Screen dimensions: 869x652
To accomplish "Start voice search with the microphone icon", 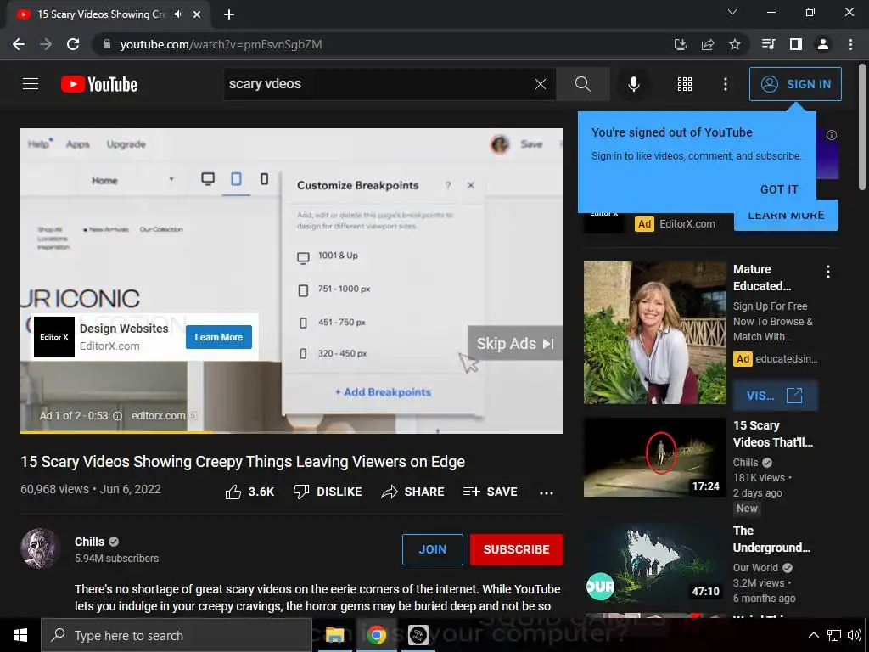I will pyautogui.click(x=633, y=84).
